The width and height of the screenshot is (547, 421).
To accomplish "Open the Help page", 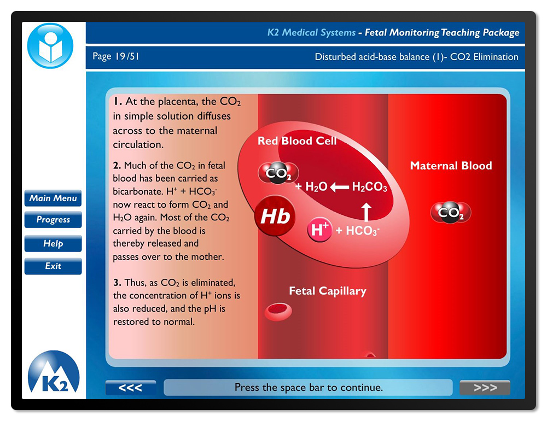I will [x=53, y=244].
